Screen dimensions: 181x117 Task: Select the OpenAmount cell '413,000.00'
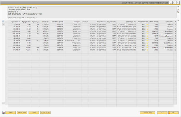point(14,29)
